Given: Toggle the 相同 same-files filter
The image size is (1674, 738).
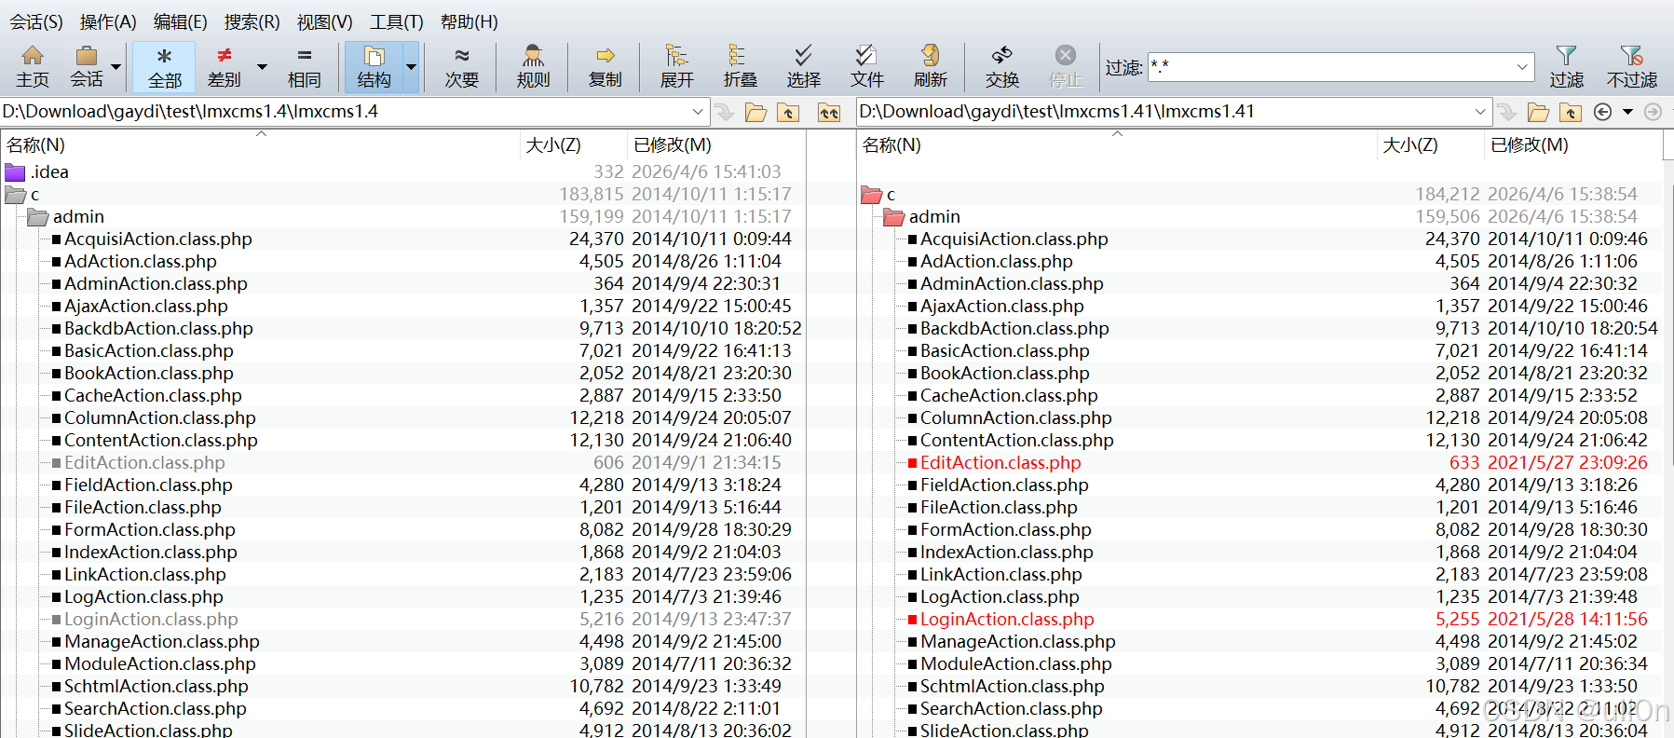Looking at the screenshot, I should 304,67.
